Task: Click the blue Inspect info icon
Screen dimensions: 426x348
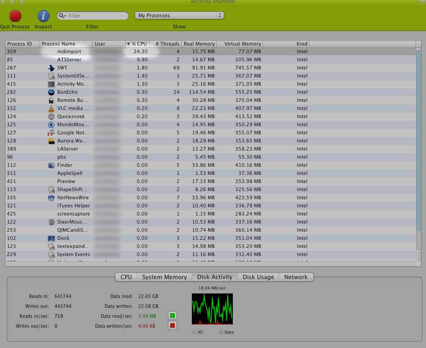Action: click(x=44, y=16)
